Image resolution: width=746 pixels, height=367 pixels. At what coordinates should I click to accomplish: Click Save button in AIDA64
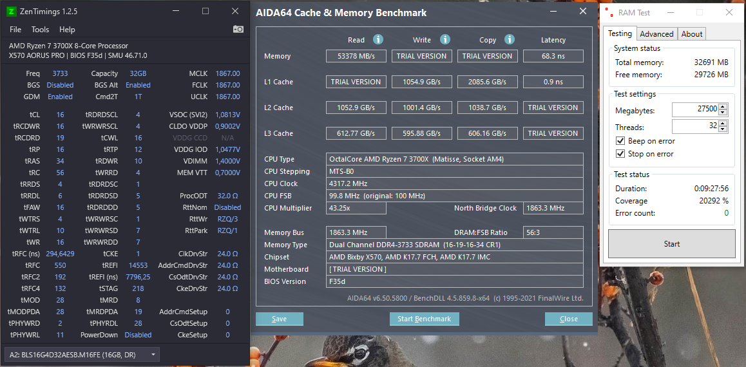(x=280, y=319)
